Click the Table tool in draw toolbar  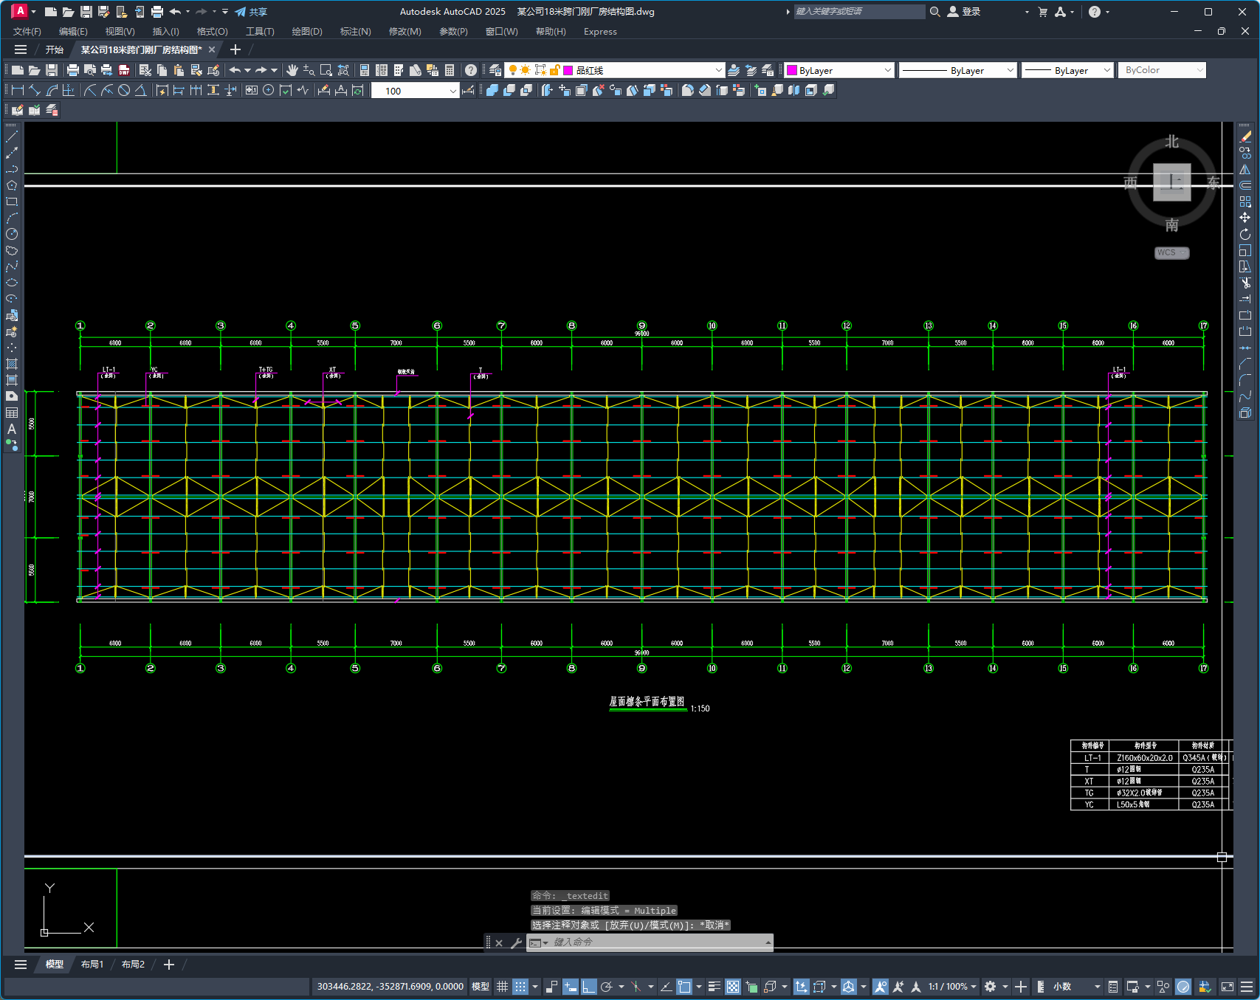click(x=12, y=413)
